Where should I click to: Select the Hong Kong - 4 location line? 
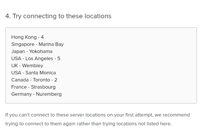pos(27,37)
